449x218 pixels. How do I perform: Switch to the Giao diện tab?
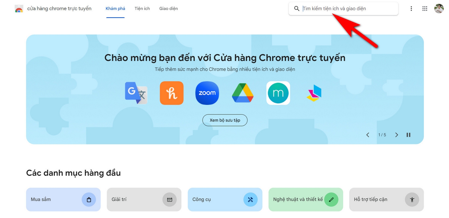coord(169,9)
